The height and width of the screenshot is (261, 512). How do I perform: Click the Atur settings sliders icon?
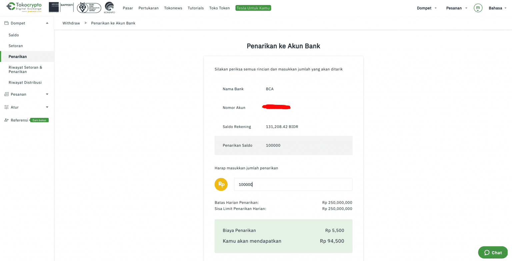[6, 107]
